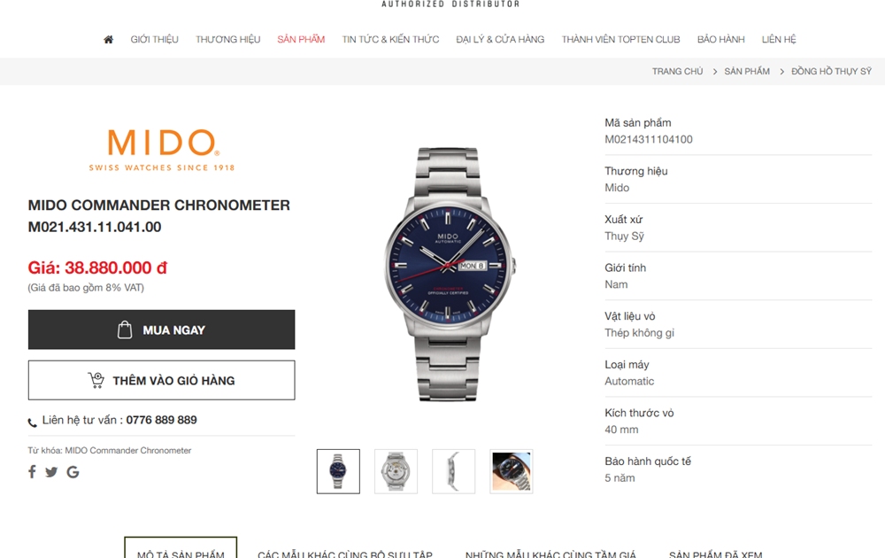The image size is (885, 558).
Task: Open CÁC MẪU KHÁC CÙNG BỘ SƯU TẬP tab
Action: (x=345, y=554)
